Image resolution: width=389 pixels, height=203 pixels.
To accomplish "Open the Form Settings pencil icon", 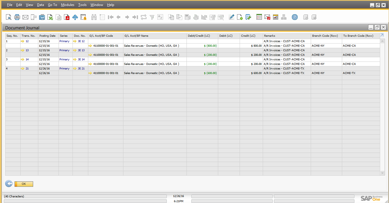I will [x=232, y=17].
